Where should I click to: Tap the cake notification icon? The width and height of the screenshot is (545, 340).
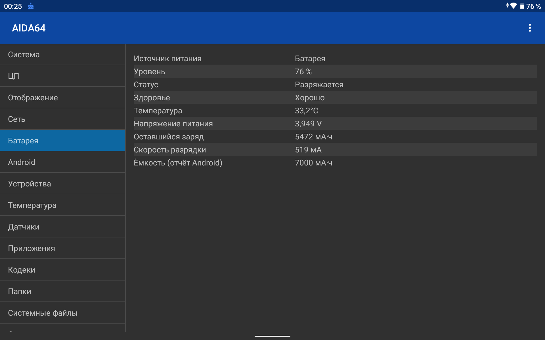pyautogui.click(x=31, y=6)
